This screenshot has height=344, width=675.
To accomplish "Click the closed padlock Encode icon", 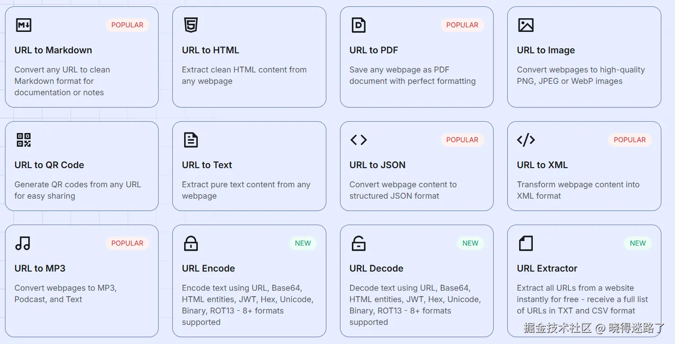I will click(191, 243).
